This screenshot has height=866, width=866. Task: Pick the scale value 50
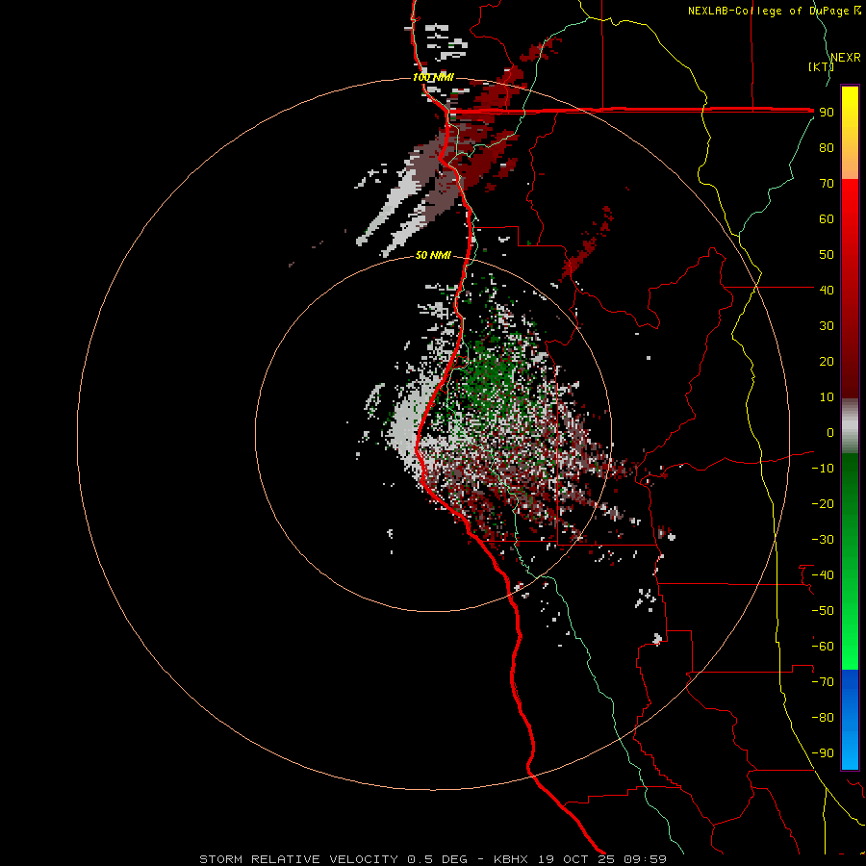pyautogui.click(x=827, y=255)
